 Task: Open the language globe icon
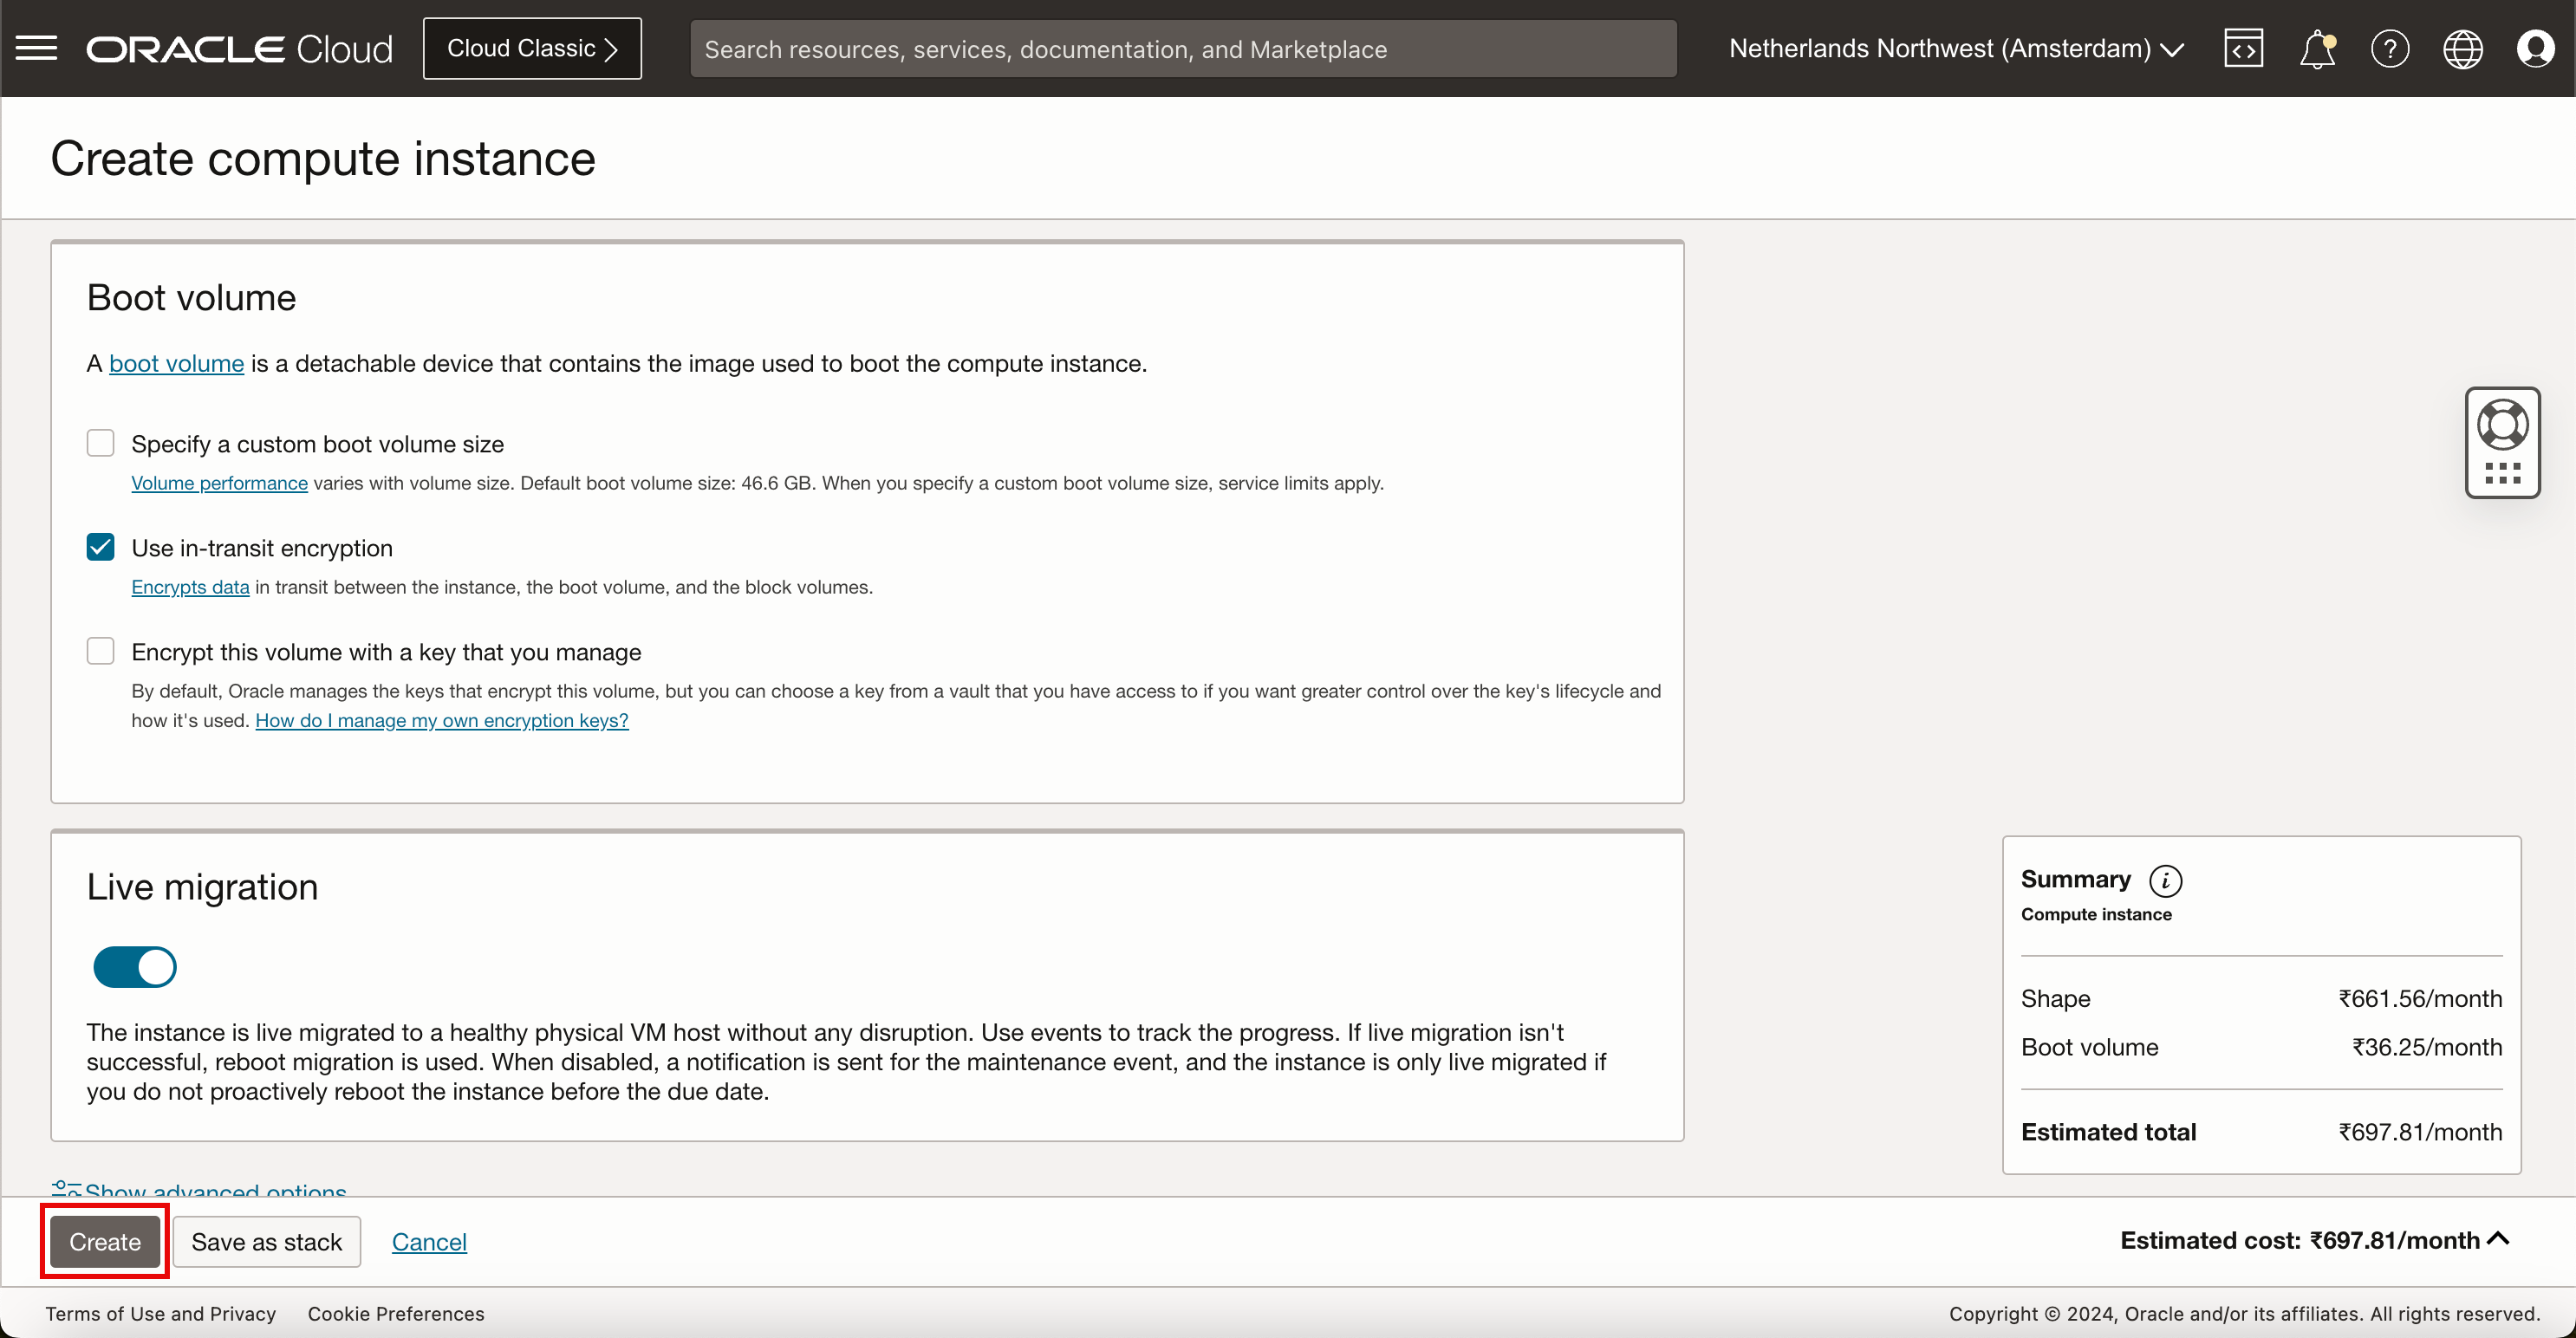[x=2462, y=48]
